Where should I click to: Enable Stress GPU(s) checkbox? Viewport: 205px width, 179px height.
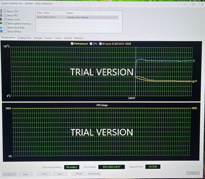[5, 31]
